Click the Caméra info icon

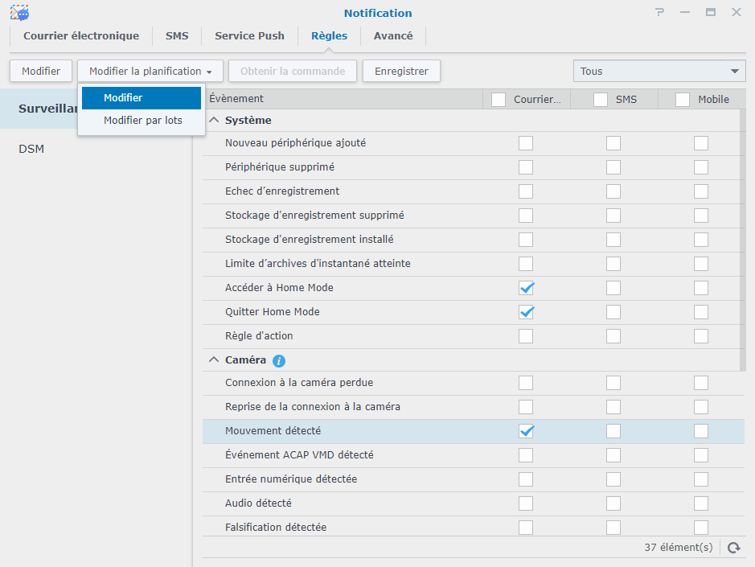279,360
